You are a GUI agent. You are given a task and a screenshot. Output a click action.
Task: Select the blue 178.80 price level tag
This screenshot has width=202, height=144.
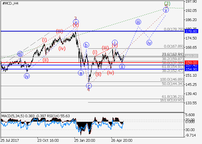pyautogui.click(x=191, y=31)
